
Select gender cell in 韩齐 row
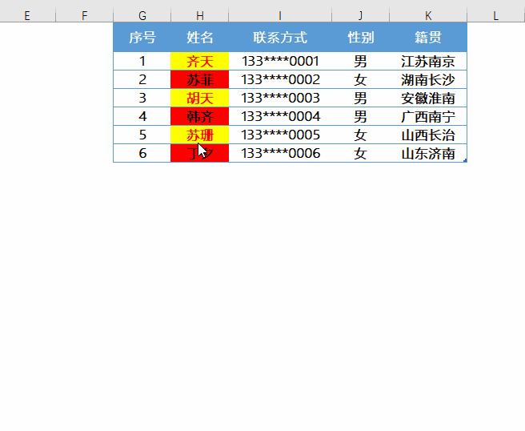pos(360,116)
